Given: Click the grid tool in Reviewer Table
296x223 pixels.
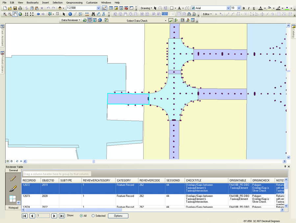Looking at the screenshot, I should [12, 198].
